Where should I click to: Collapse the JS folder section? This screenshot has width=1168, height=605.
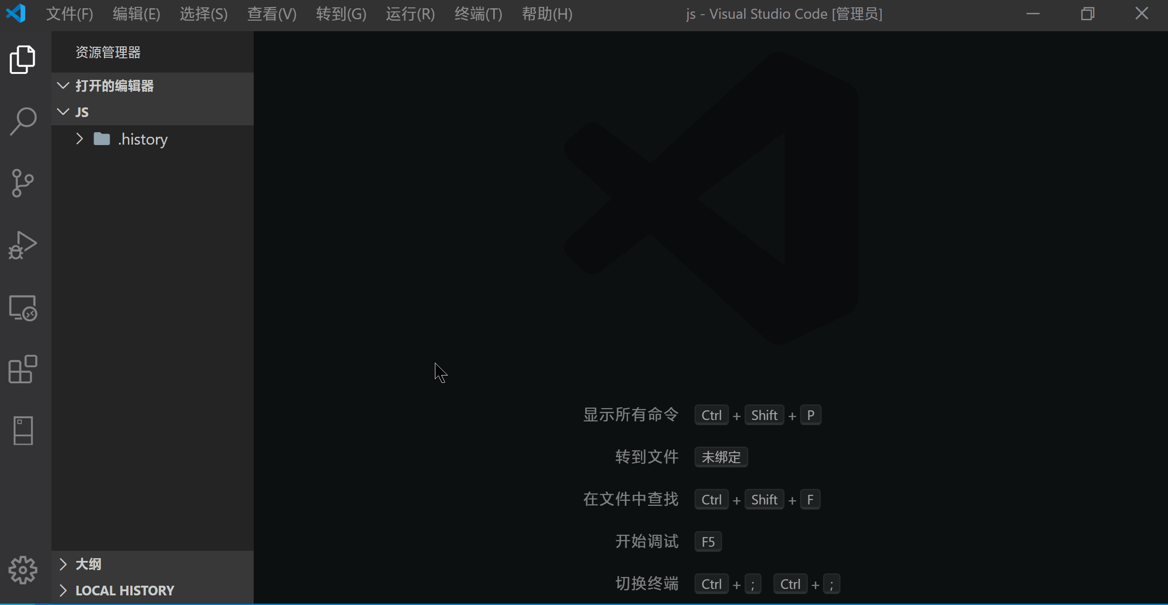(82, 112)
